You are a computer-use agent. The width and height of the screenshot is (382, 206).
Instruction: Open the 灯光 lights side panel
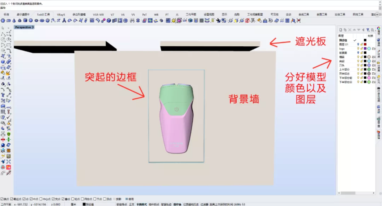point(379,79)
